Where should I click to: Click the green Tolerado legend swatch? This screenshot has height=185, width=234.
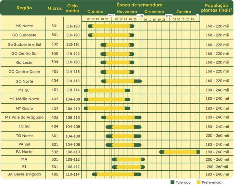coord(172,182)
